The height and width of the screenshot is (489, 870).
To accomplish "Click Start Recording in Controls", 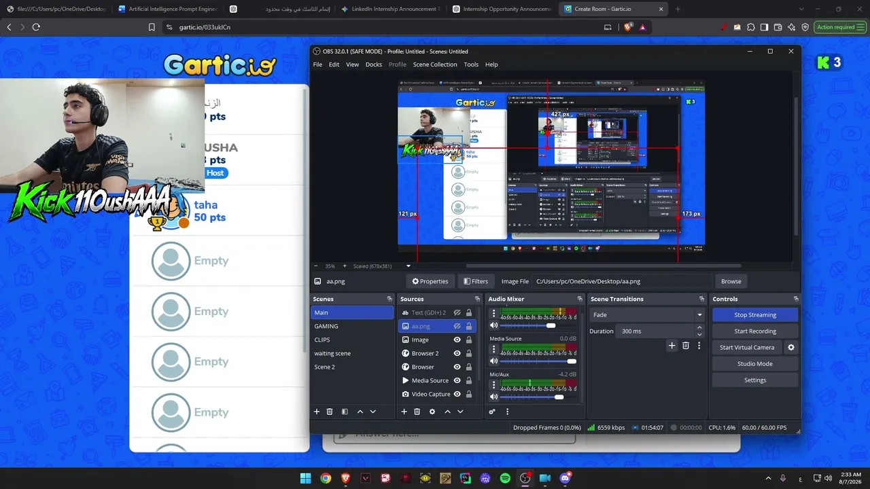I will [754, 331].
